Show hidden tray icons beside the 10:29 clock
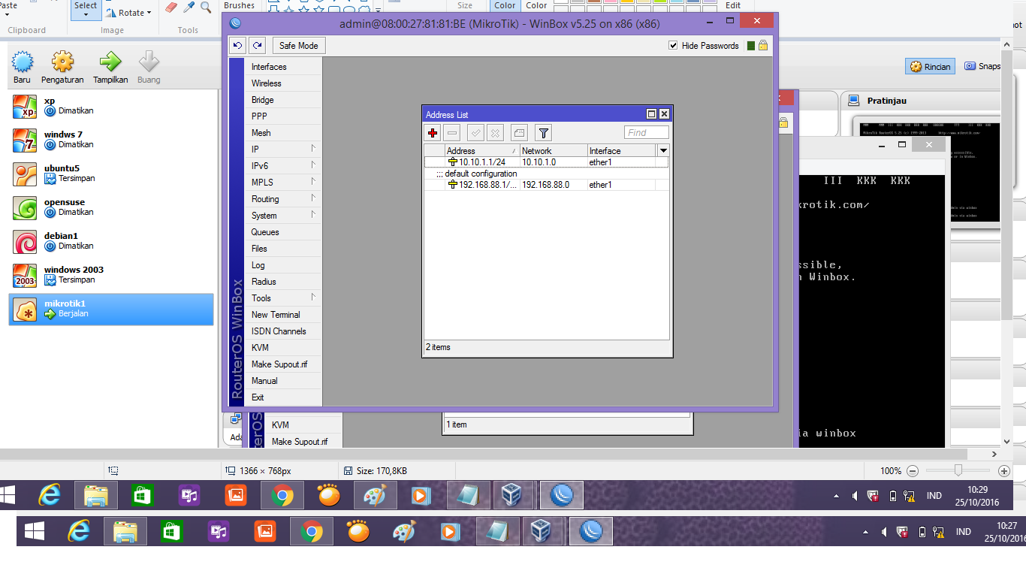1026x577 pixels. (836, 497)
